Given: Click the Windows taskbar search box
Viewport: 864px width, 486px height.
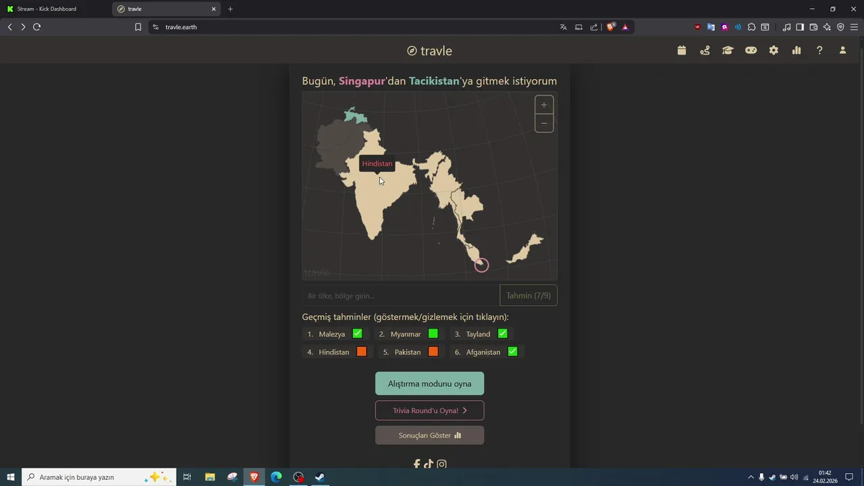Looking at the screenshot, I should coord(99,477).
